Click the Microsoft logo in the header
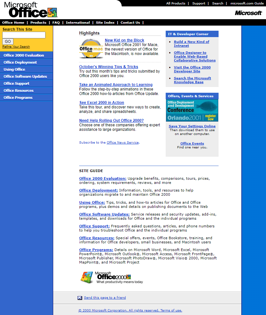Viewport: 266px width, 315px height. click(248, 13)
